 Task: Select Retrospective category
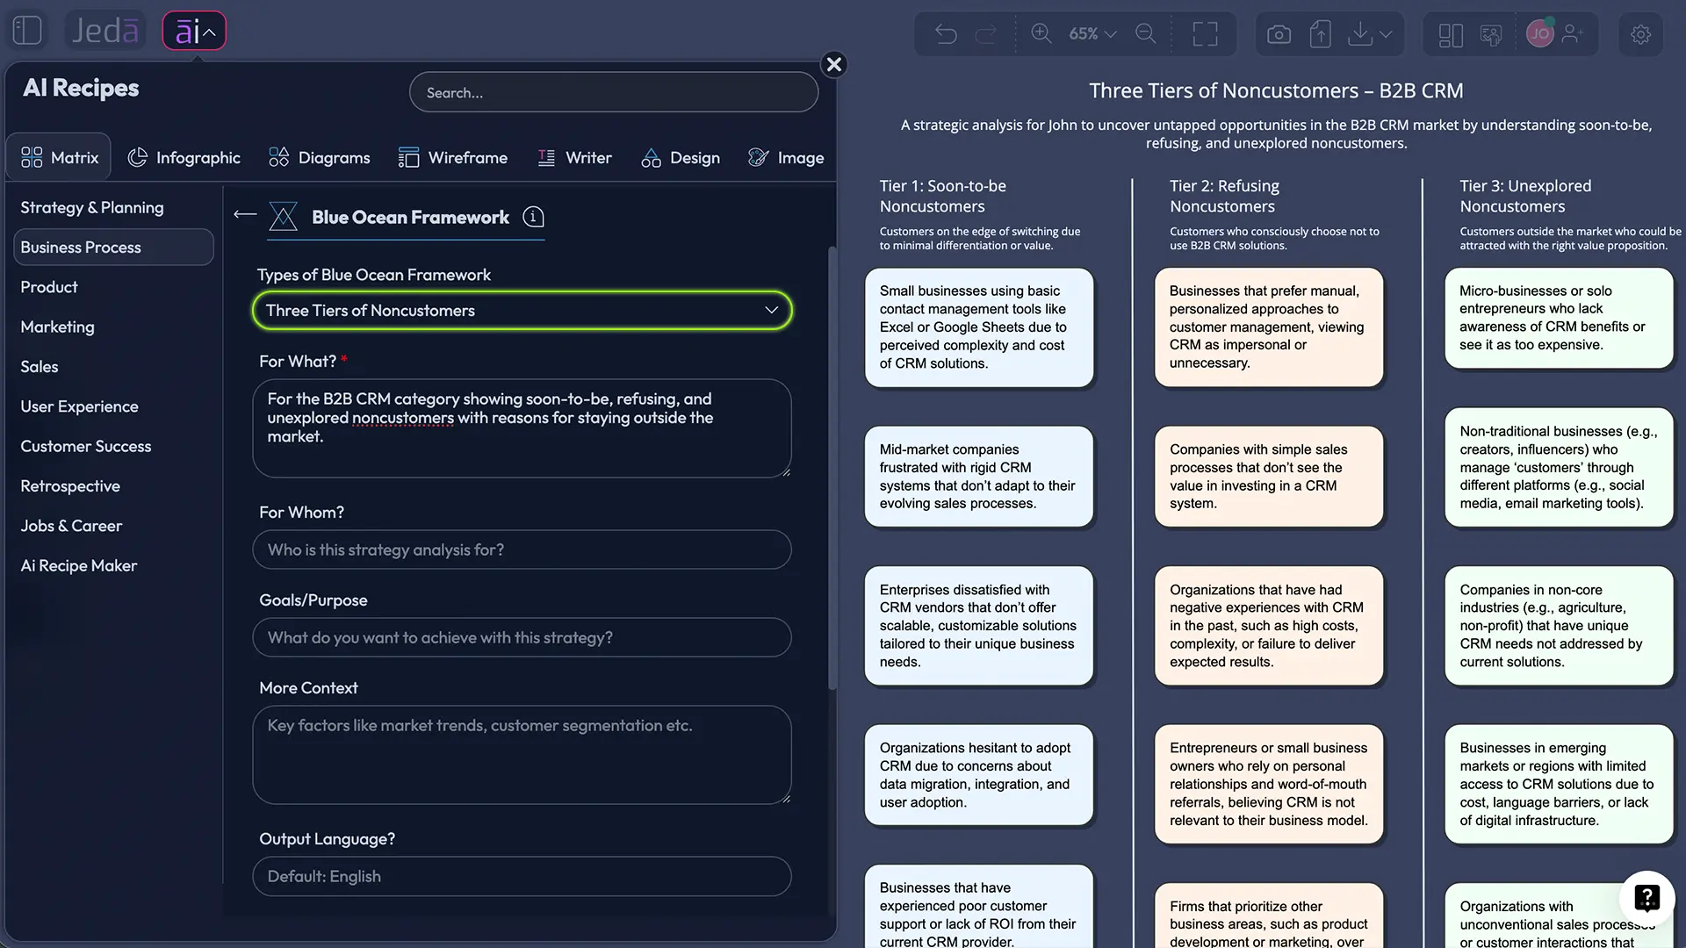click(70, 486)
